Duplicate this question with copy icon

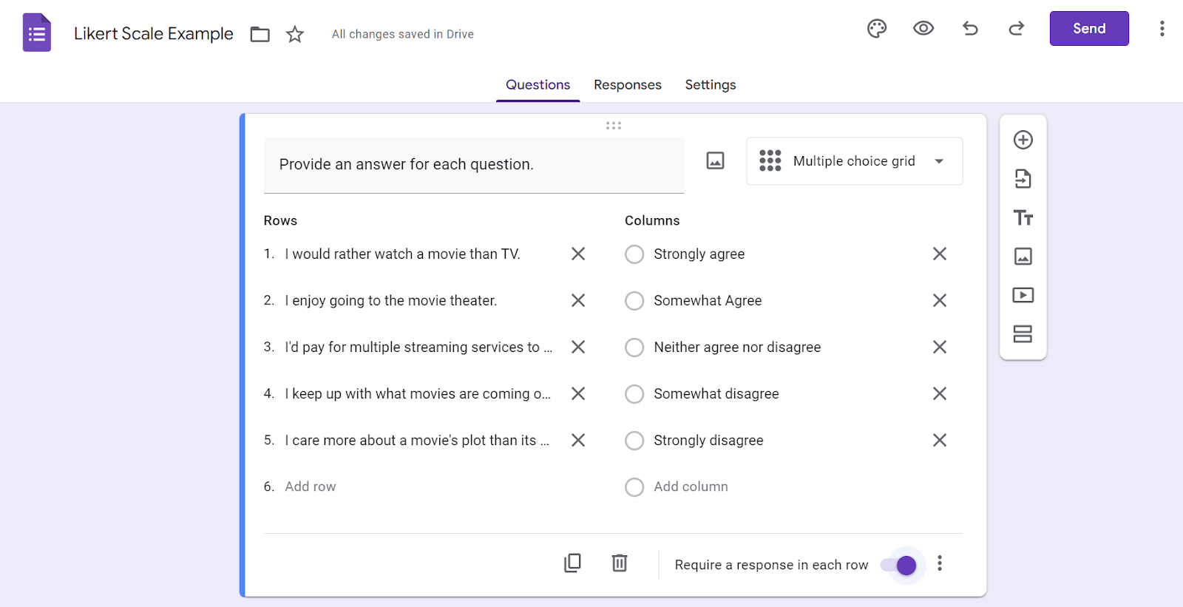tap(572, 563)
